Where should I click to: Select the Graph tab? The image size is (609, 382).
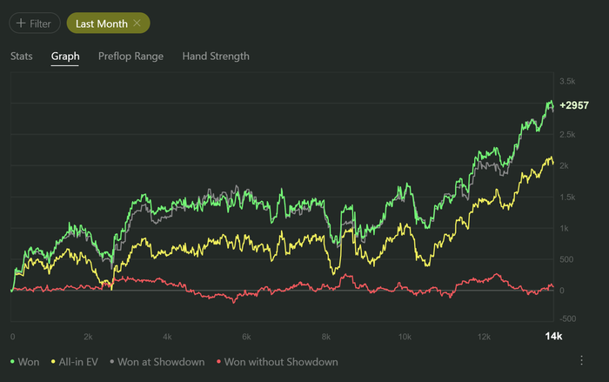[65, 57]
